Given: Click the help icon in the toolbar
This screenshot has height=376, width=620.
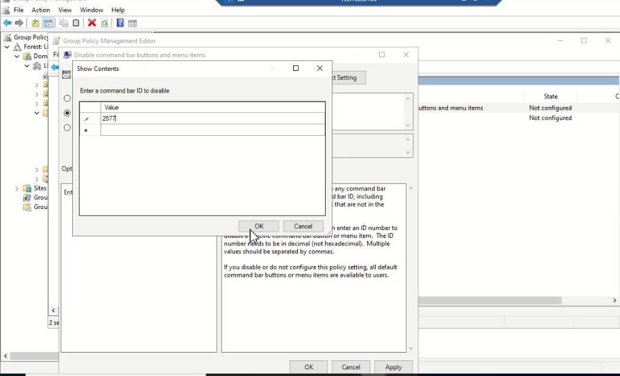Looking at the screenshot, I should (120, 23).
